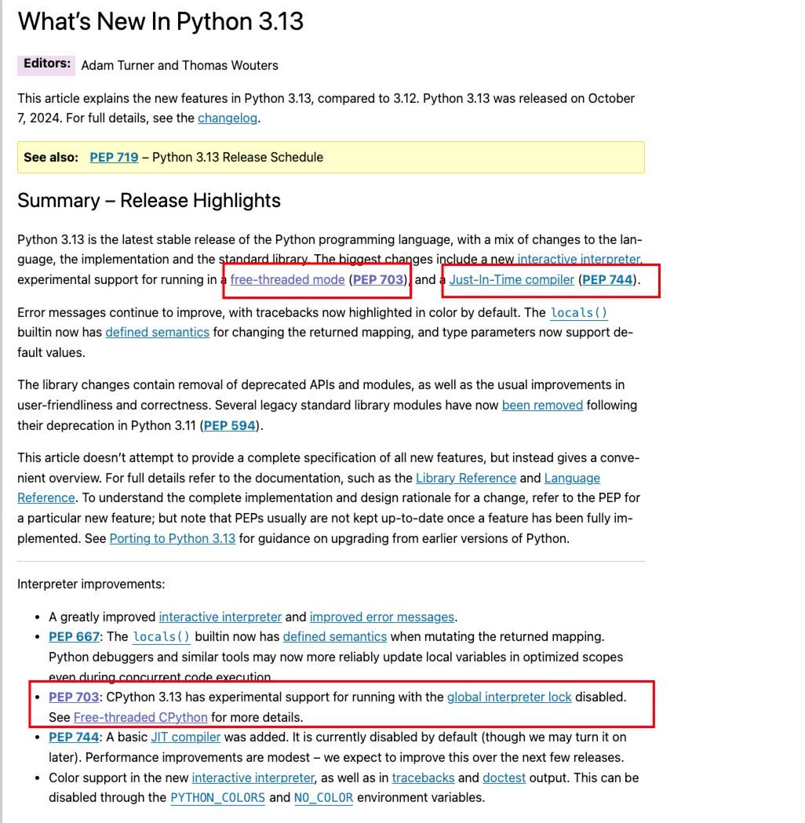Open Just-In-Time compiler link

512,280
